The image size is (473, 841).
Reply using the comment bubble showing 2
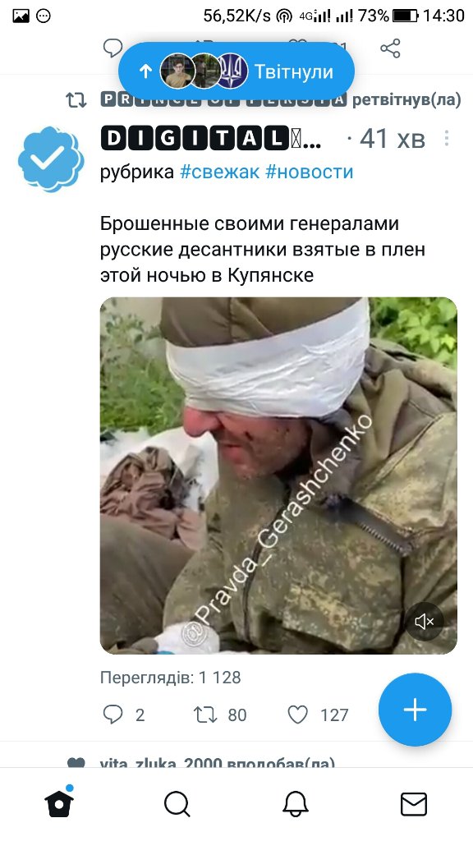coord(113,715)
